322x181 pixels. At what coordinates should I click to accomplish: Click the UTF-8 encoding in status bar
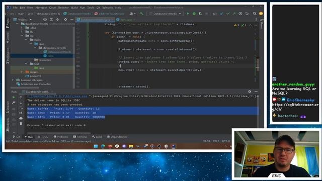coord(226,141)
